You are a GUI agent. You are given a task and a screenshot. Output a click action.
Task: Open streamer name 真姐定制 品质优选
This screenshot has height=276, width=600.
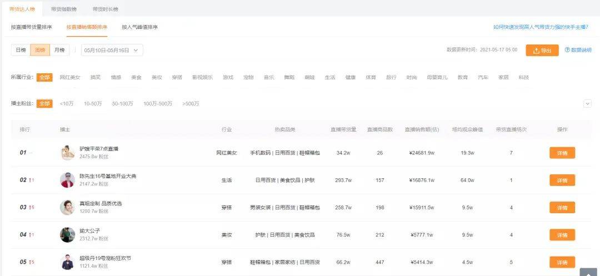click(101, 203)
